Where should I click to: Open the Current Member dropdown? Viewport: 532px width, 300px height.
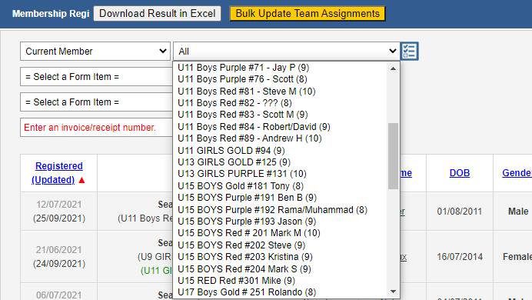click(x=95, y=52)
